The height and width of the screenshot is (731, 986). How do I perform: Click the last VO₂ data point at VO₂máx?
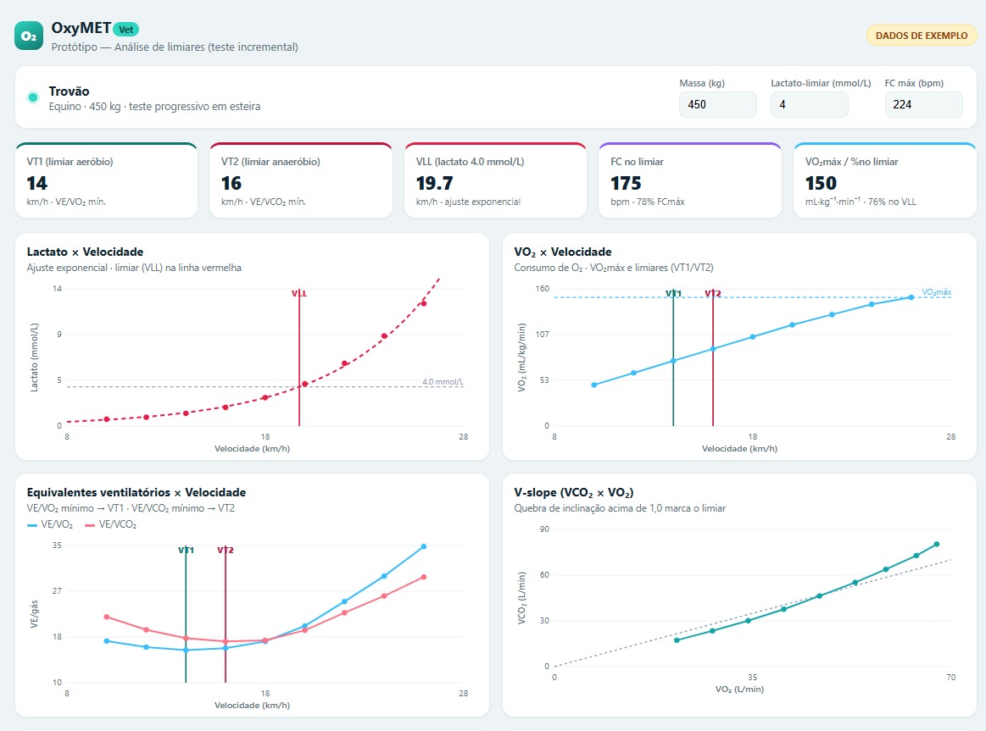point(911,297)
